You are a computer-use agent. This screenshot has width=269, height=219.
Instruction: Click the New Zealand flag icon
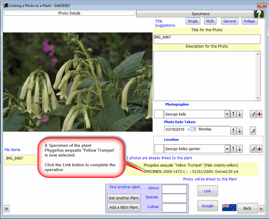(229, 207)
